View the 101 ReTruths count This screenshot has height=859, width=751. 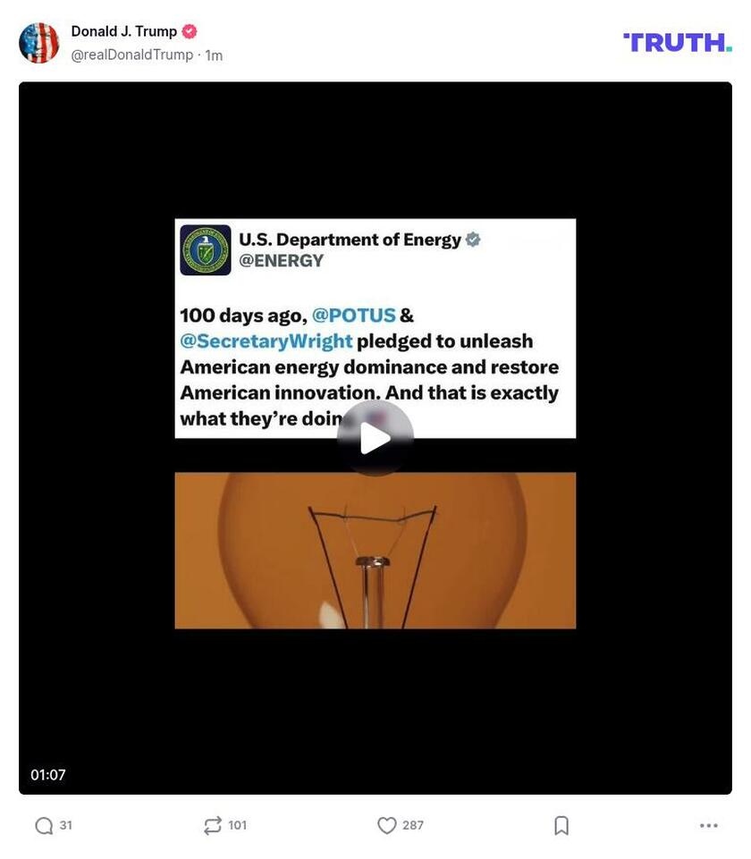click(237, 825)
